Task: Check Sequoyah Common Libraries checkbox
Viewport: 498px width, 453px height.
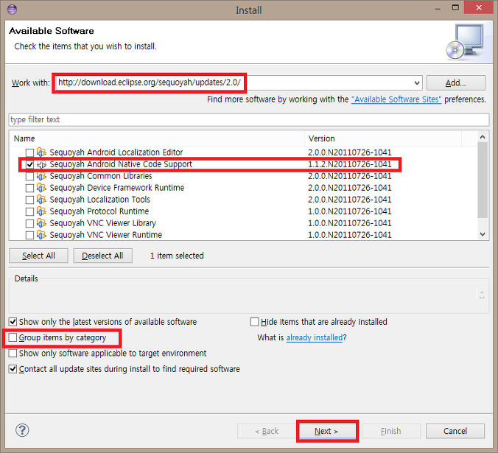Action: [29, 176]
